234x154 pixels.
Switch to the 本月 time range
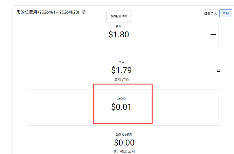(226, 13)
